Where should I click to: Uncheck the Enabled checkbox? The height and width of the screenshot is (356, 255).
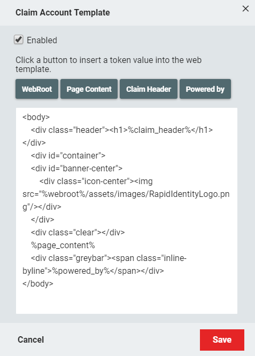point(19,39)
